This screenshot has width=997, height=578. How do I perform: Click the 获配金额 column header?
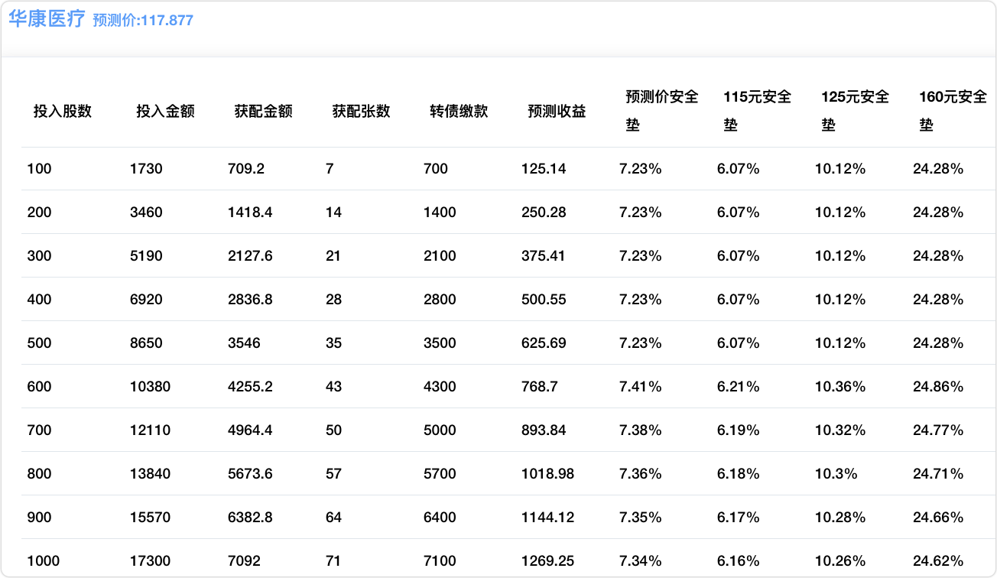coord(263,111)
